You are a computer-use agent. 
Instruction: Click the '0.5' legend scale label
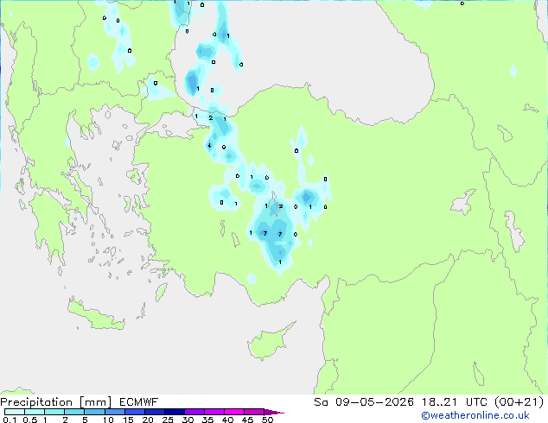click(x=29, y=420)
